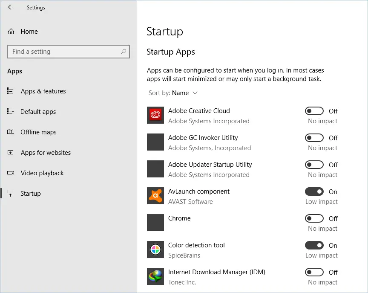Open Video playback settings
The width and height of the screenshot is (368, 293).
pyautogui.click(x=42, y=173)
